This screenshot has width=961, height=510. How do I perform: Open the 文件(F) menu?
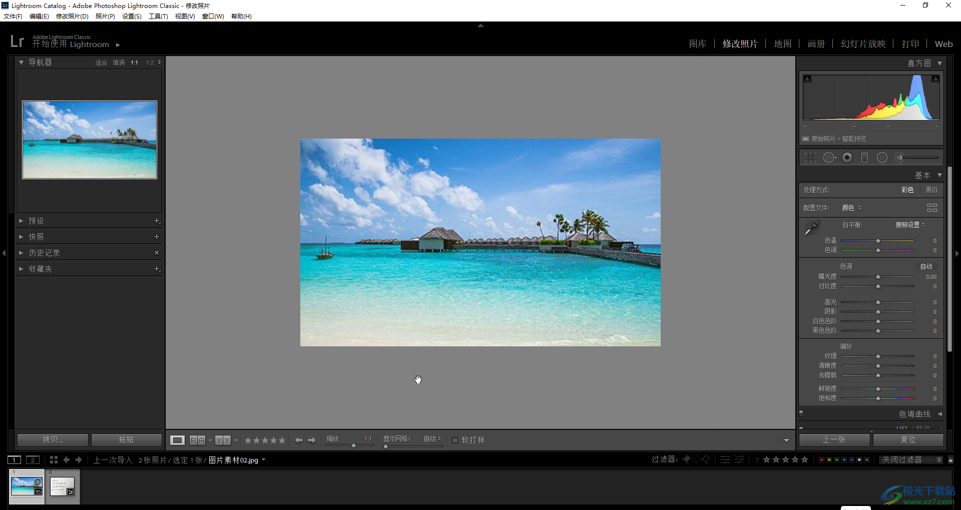[x=13, y=17]
